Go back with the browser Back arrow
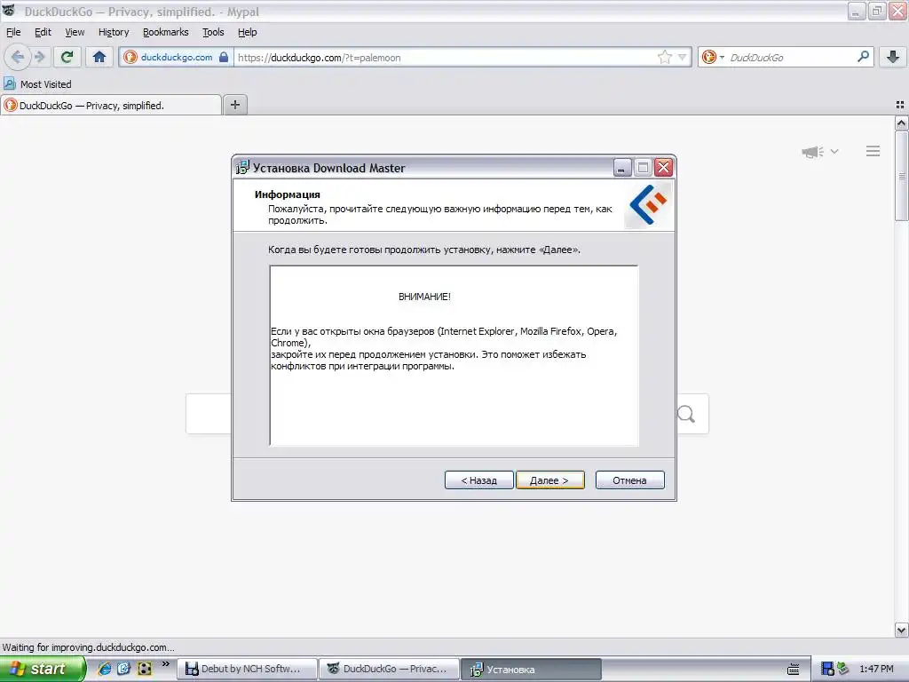Image resolution: width=909 pixels, height=682 pixels. coord(18,57)
